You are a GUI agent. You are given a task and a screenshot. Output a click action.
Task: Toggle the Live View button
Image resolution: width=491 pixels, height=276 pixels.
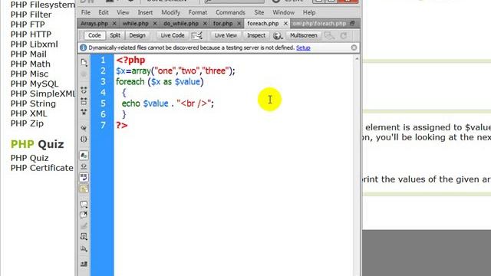(x=226, y=35)
